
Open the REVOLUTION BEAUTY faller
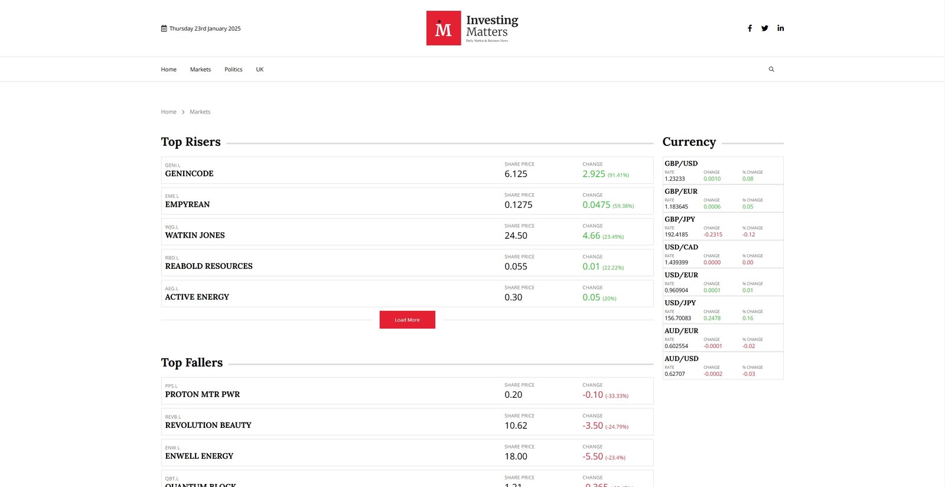408,421
